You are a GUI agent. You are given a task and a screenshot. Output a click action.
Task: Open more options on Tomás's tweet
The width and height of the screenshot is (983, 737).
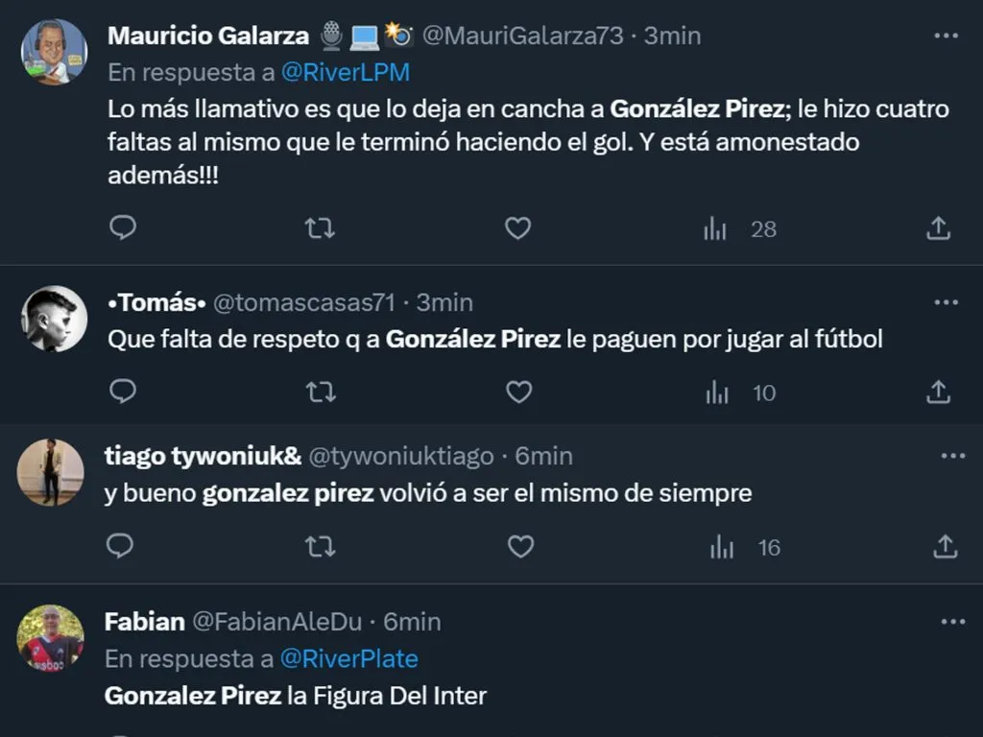(x=946, y=302)
